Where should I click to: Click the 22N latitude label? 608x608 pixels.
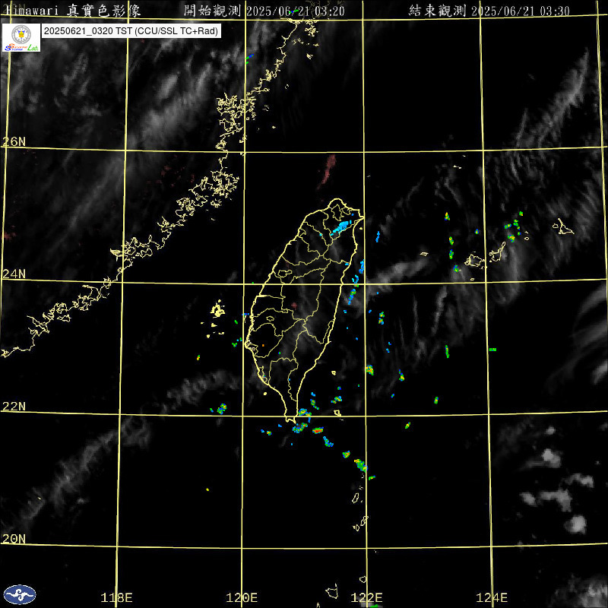click(x=14, y=407)
